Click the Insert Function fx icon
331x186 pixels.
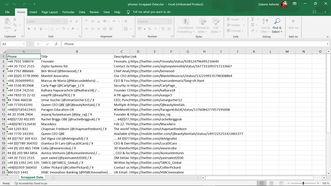click(56, 44)
